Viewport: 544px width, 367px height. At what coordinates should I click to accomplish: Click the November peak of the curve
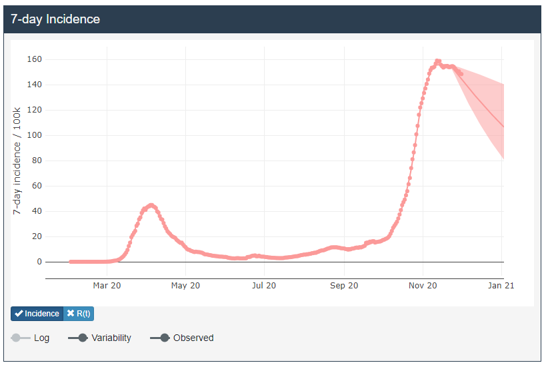pyautogui.click(x=438, y=61)
